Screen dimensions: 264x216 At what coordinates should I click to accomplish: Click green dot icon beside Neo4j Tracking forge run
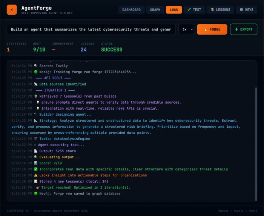[36, 72]
